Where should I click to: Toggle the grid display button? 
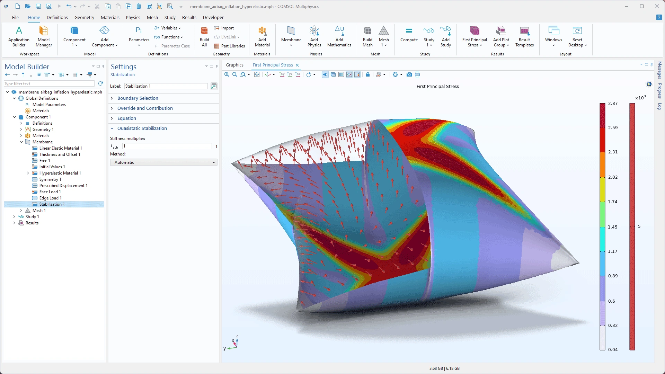tap(341, 74)
